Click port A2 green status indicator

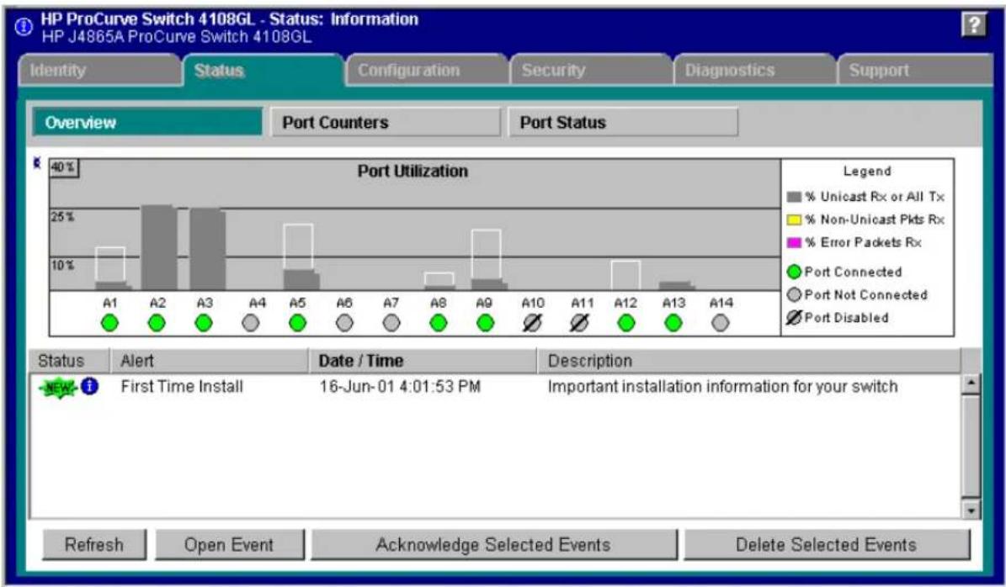click(157, 324)
